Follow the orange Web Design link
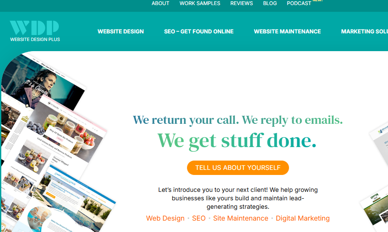 coord(165,218)
